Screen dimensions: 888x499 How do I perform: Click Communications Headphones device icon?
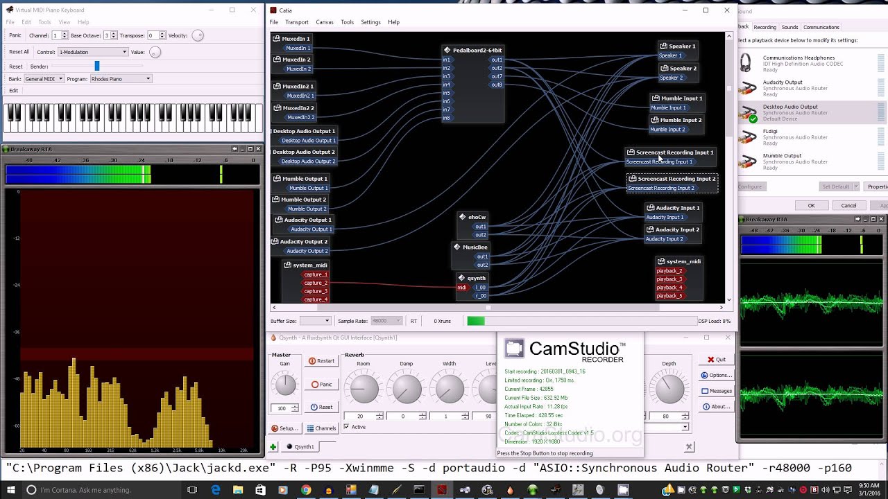(746, 64)
